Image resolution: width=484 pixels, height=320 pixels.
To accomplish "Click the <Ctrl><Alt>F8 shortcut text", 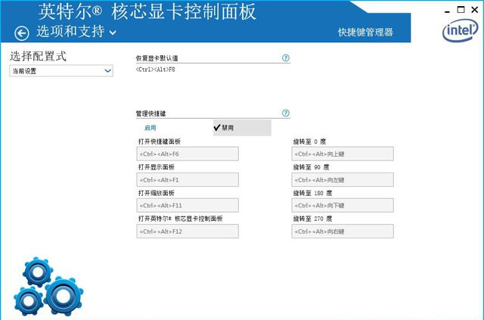I will [x=156, y=70].
